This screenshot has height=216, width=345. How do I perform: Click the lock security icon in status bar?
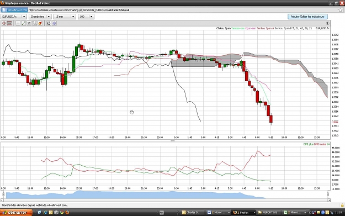pos(342,205)
